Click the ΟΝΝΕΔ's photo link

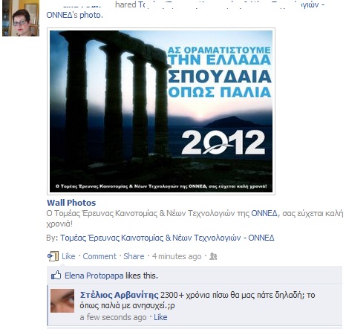tap(74, 15)
